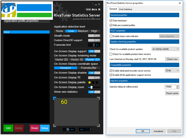Toggle Enable dedicated encoder server service

[111, 71]
